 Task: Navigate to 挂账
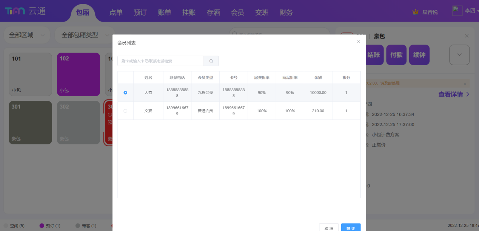click(x=189, y=12)
